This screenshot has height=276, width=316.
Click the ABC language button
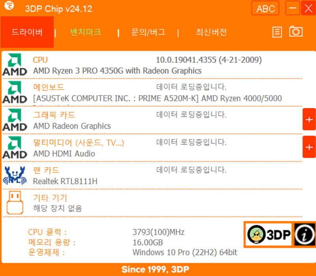click(265, 8)
